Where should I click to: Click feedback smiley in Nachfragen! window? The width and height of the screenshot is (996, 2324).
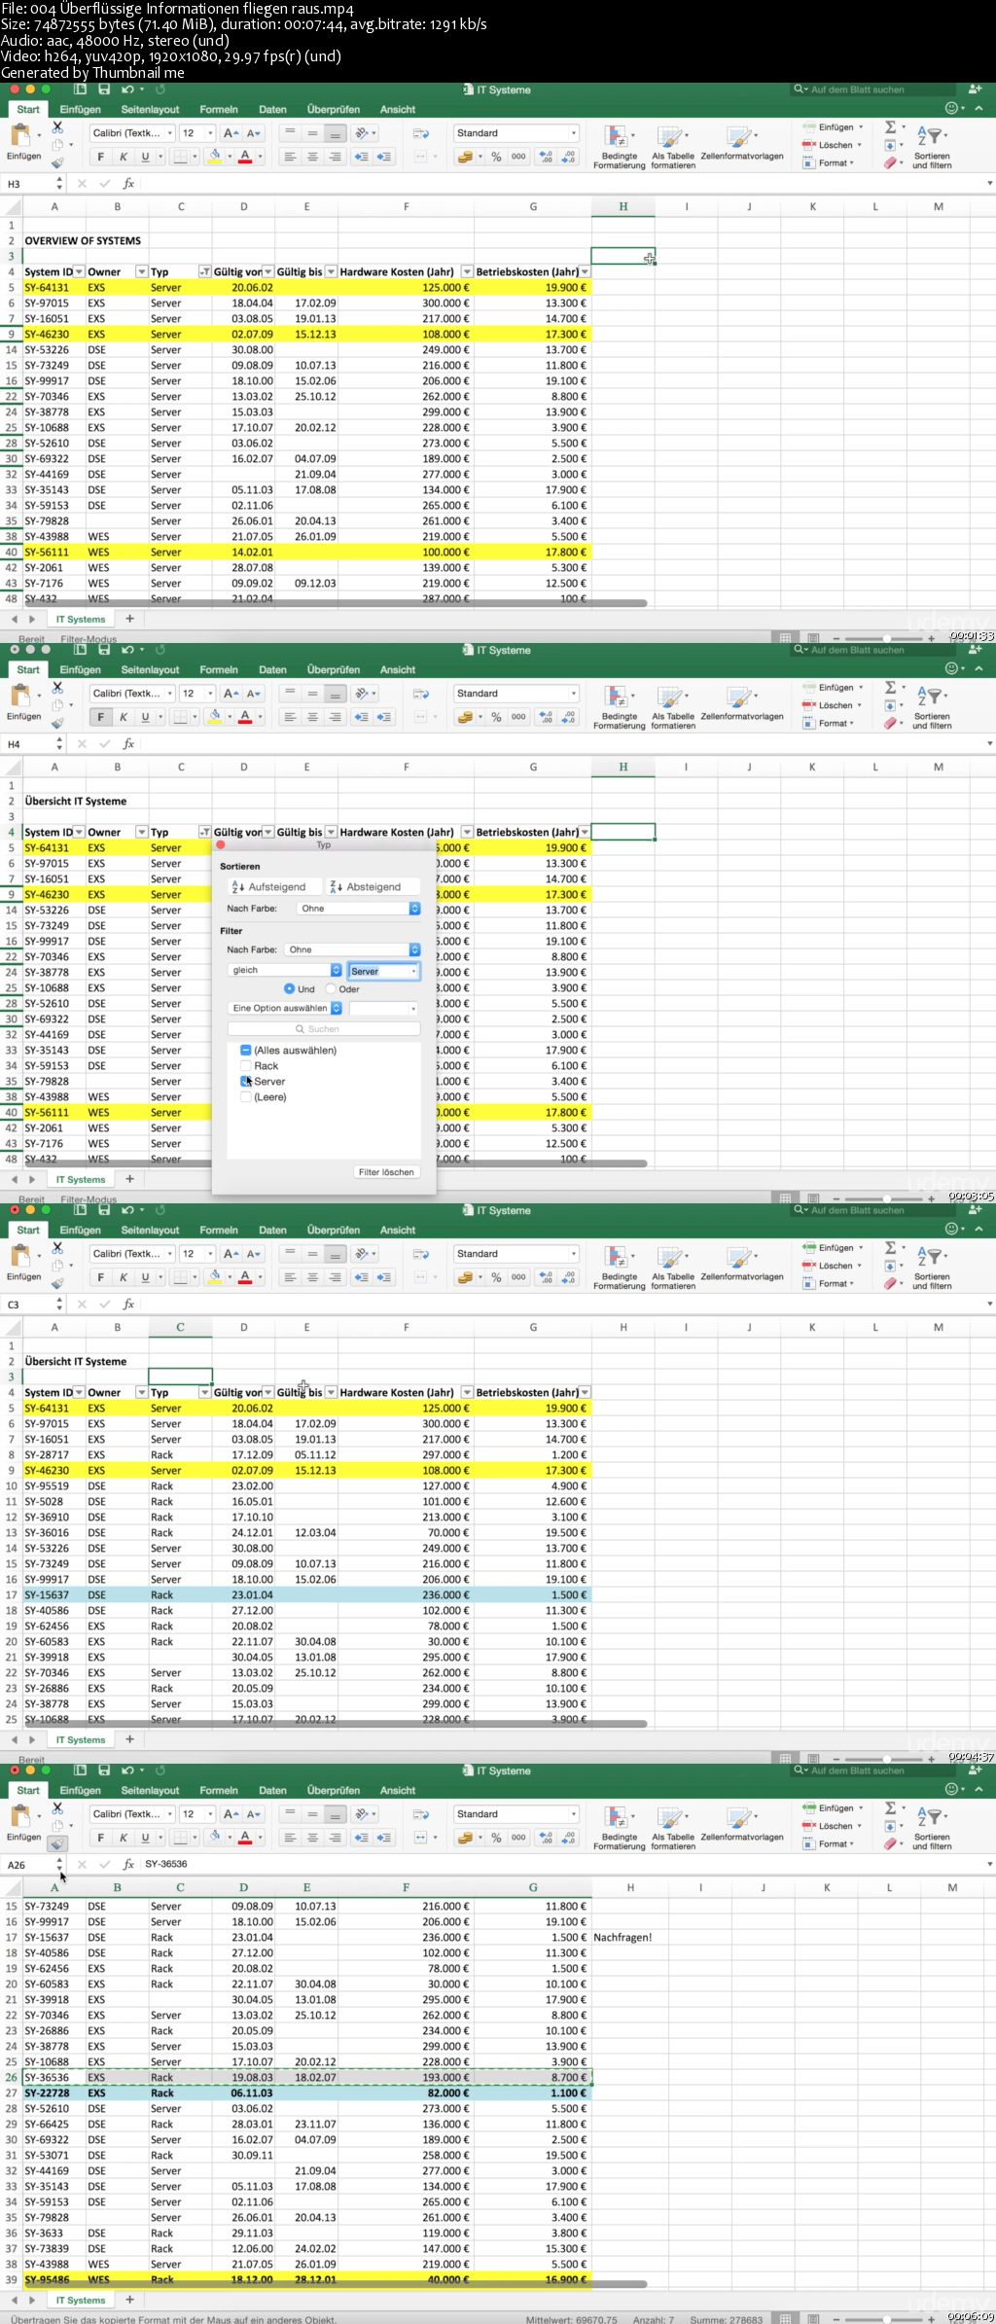coord(951,1789)
